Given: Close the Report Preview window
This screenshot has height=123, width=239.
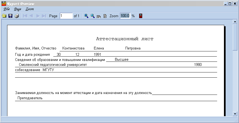Looking at the screenshot, I should pos(235,4).
